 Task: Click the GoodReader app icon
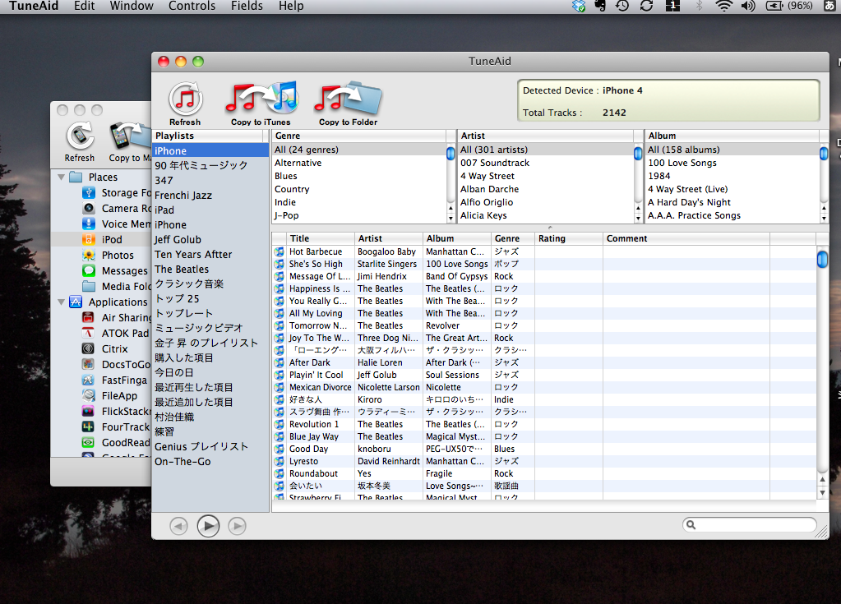(x=88, y=442)
